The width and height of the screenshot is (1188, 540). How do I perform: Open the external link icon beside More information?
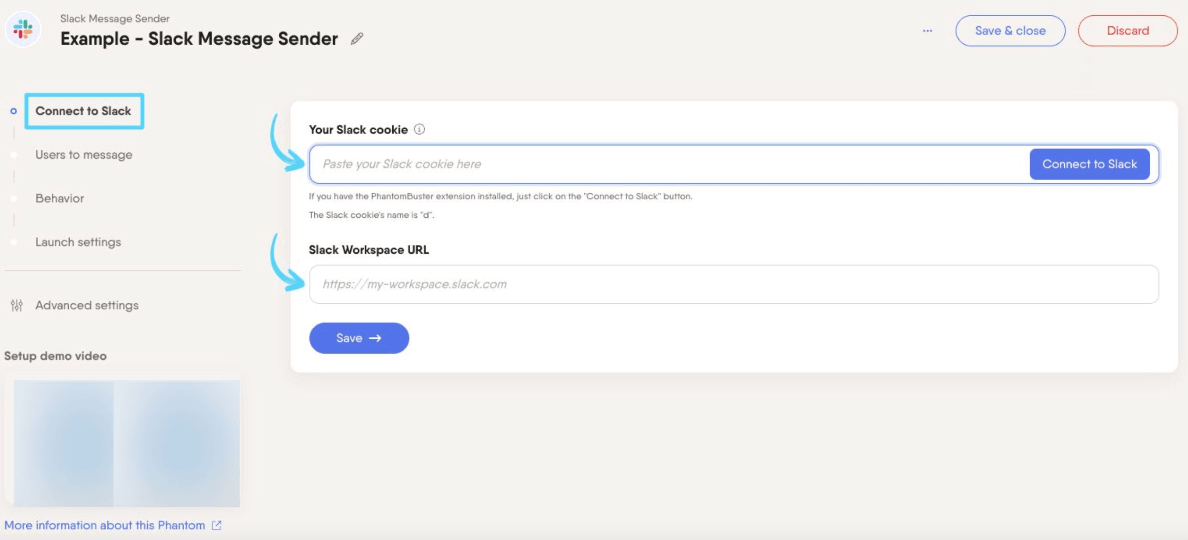pyautogui.click(x=216, y=525)
